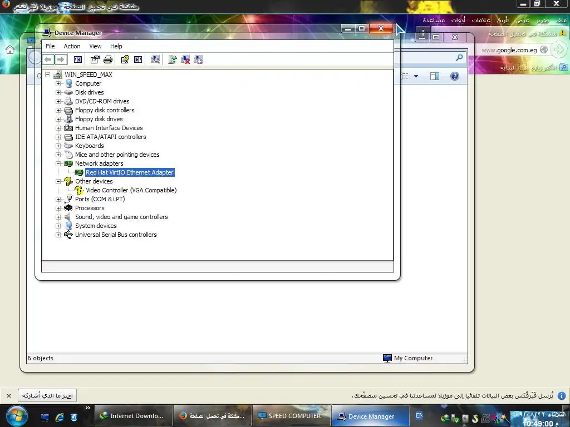
Task: Click Scan for hardware changes icon
Action: click(x=155, y=59)
